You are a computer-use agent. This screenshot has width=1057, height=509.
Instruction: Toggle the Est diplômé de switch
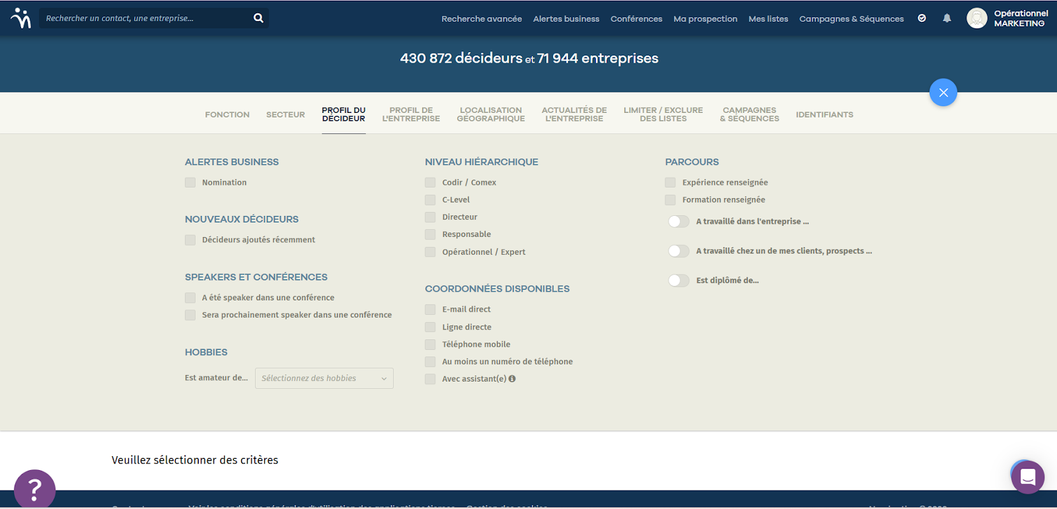point(678,281)
